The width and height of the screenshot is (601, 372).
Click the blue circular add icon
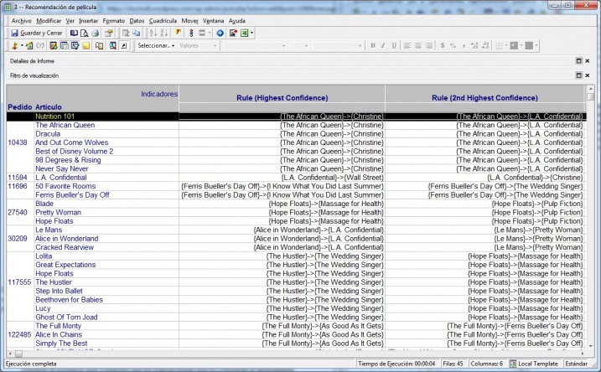tap(220, 33)
